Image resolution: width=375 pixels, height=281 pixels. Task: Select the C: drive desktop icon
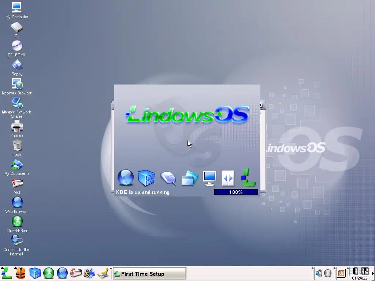[x=17, y=30]
